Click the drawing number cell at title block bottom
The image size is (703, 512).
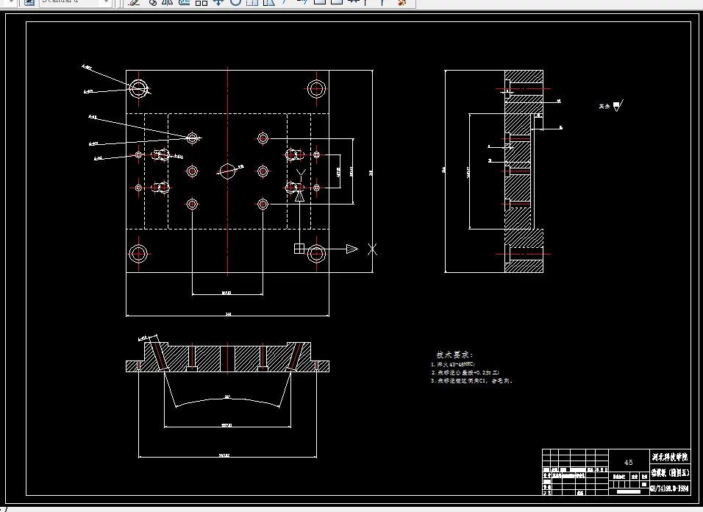[670, 488]
